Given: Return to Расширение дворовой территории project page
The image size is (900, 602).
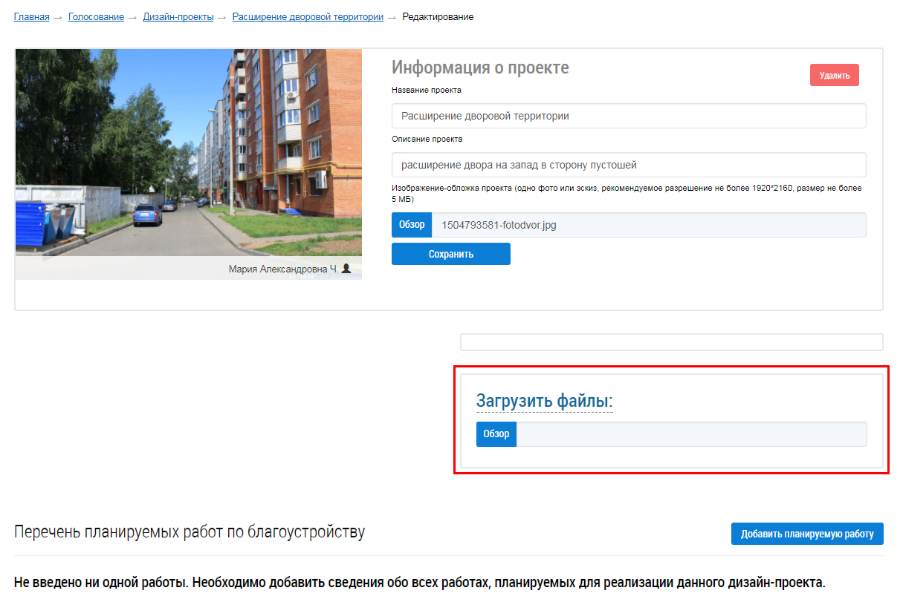Looking at the screenshot, I should (308, 16).
